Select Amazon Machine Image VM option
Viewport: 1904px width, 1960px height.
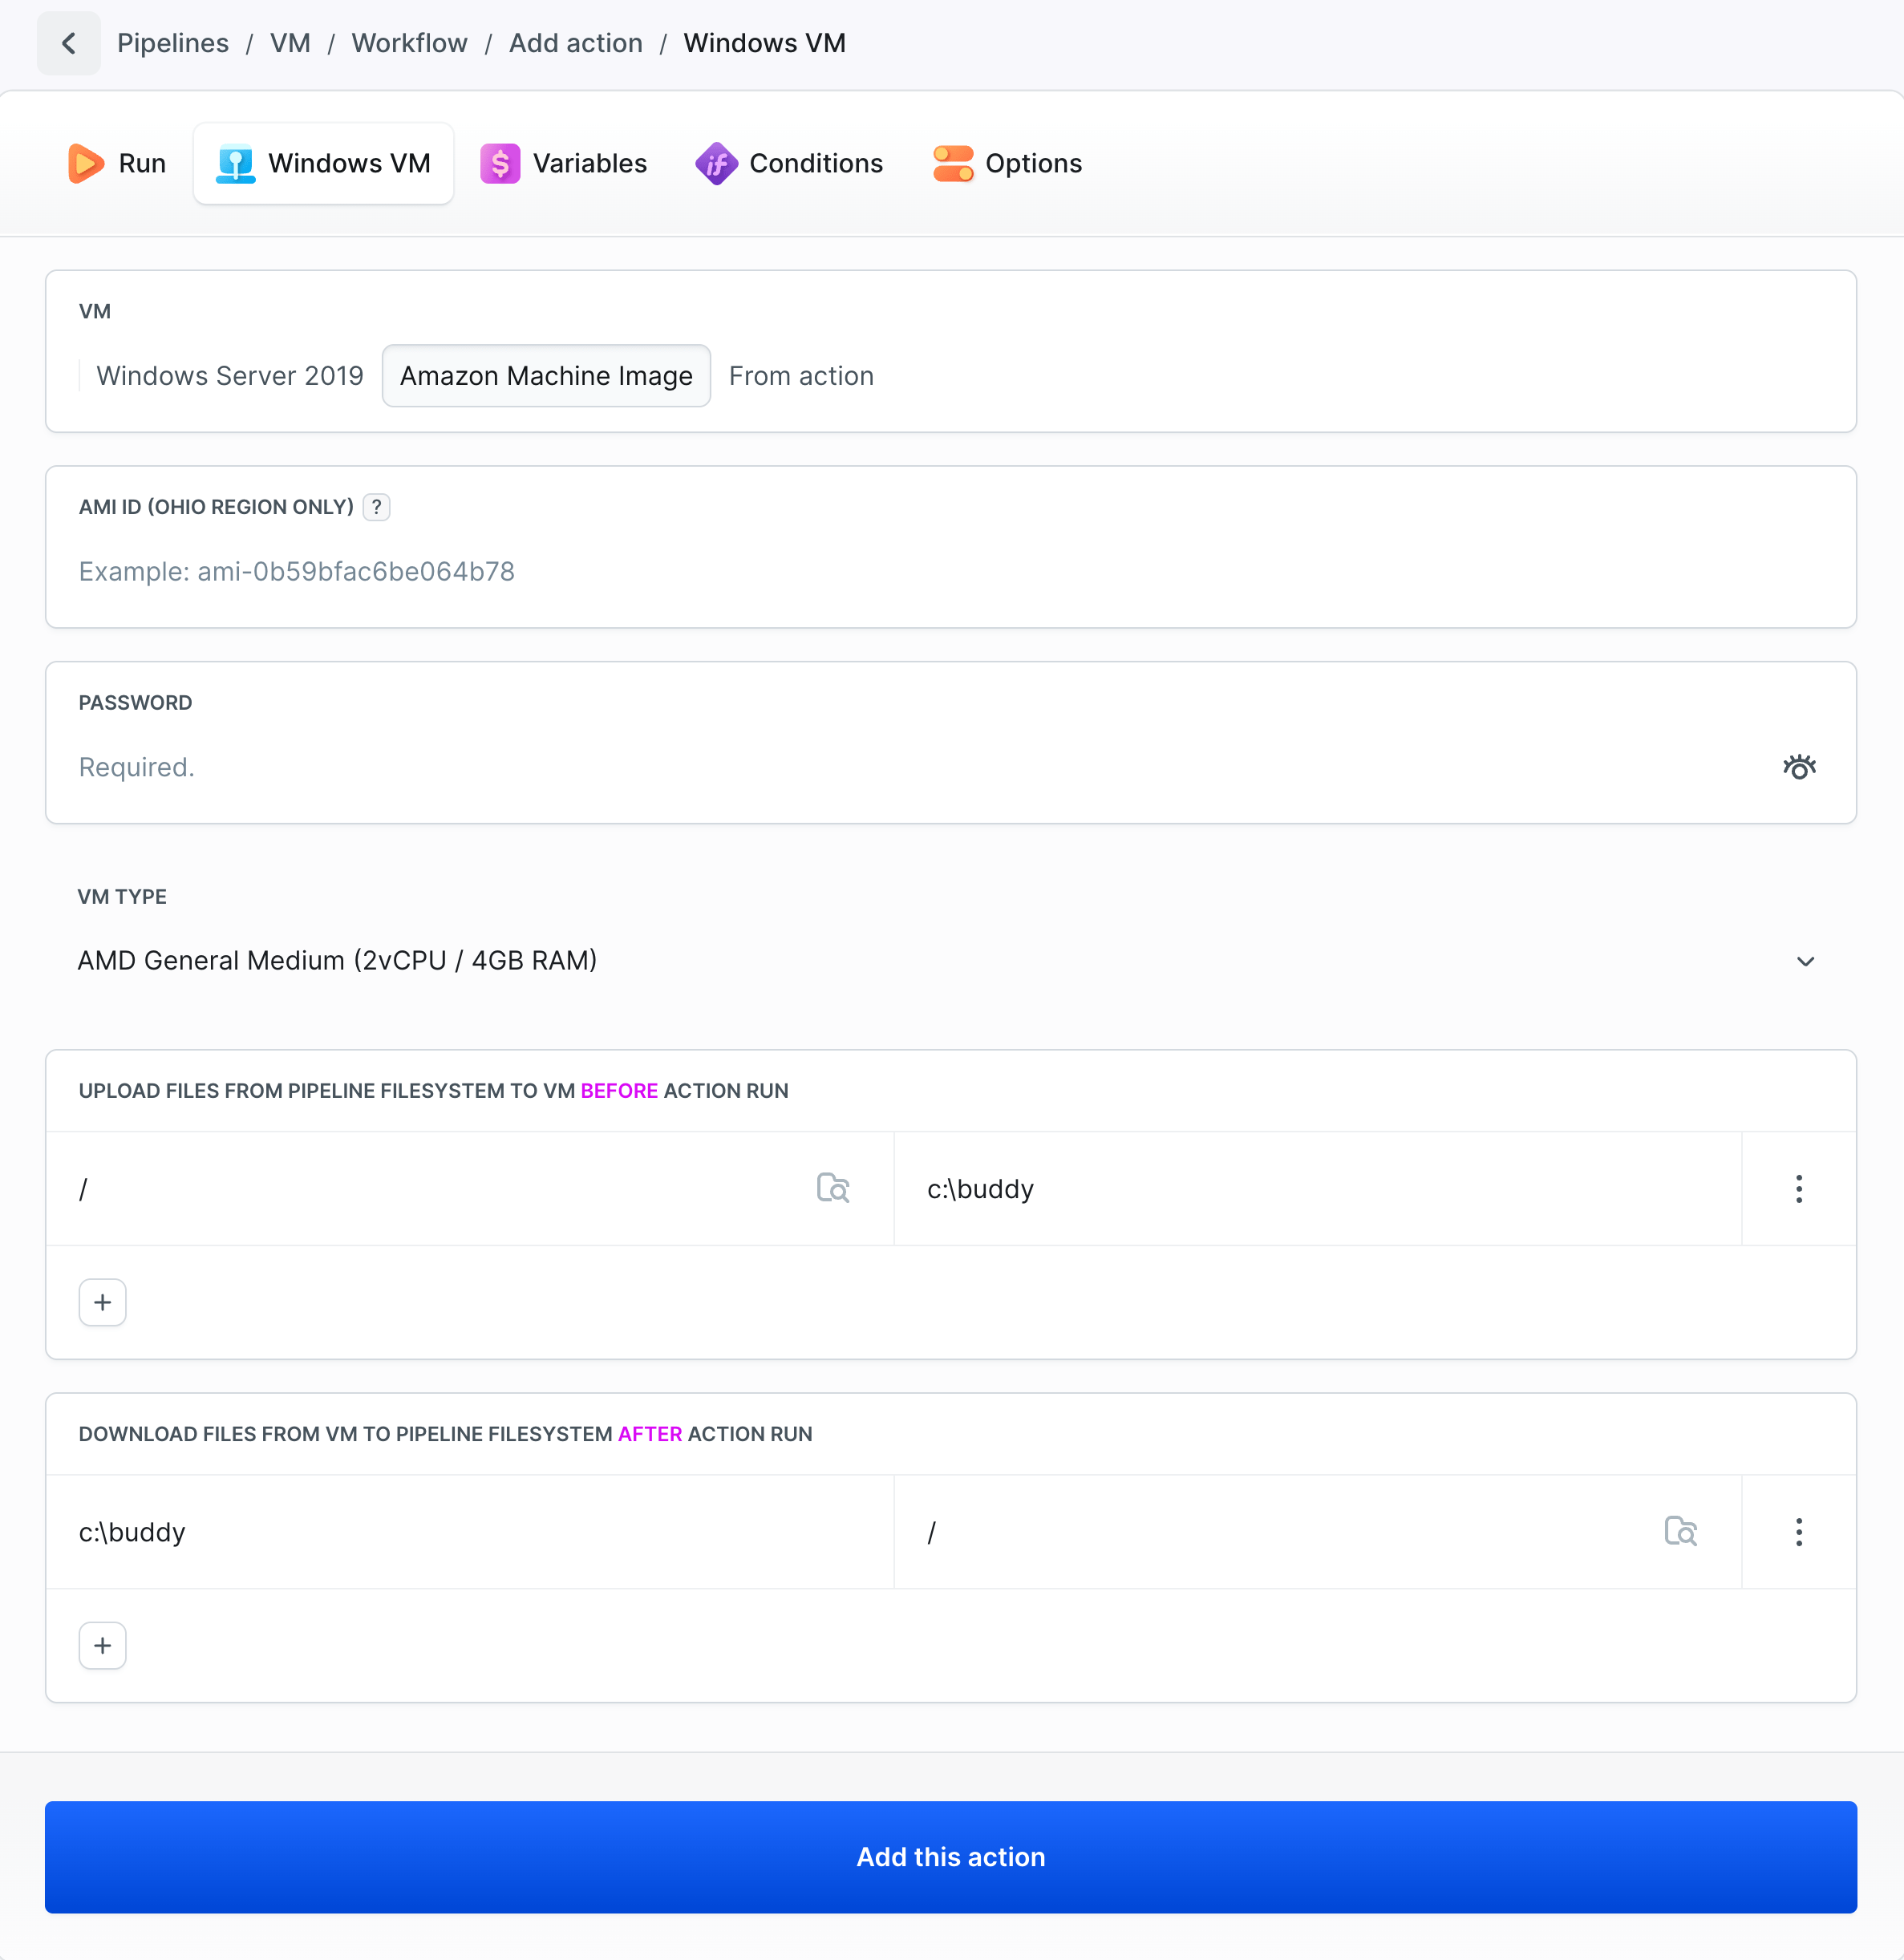[546, 376]
